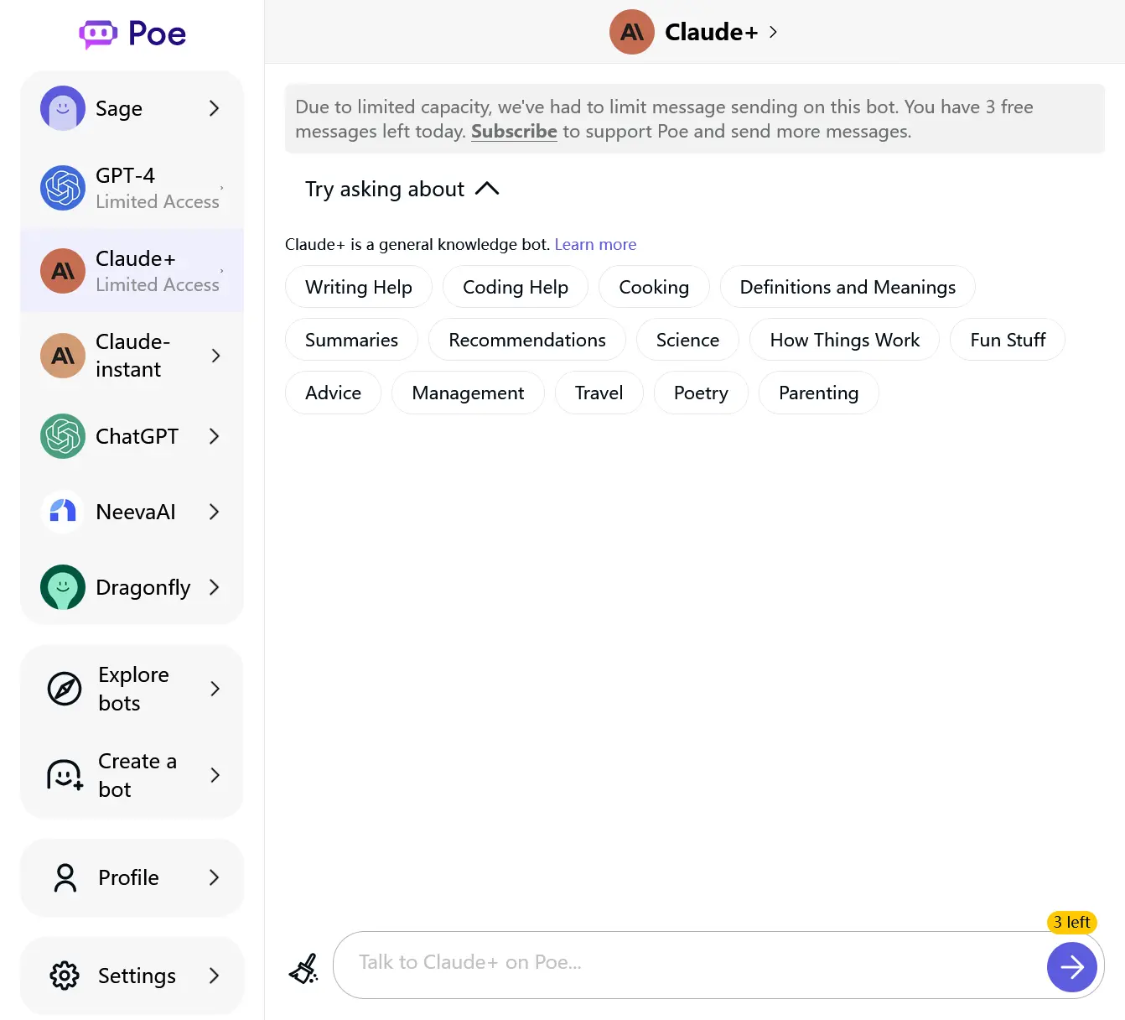Select the Parenting suggestion chip

coord(818,393)
